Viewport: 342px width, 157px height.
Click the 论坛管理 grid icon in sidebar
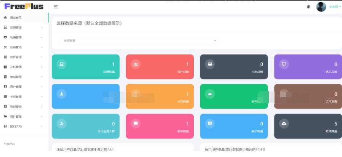point(5,67)
